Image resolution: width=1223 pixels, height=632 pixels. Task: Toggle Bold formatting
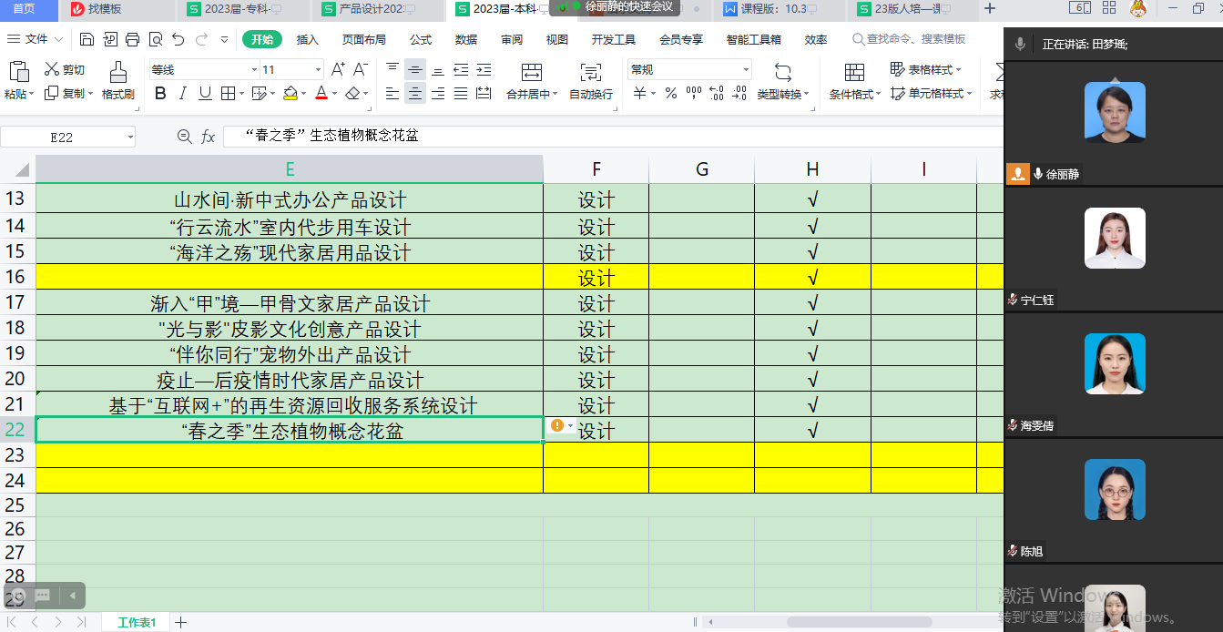[x=160, y=94]
